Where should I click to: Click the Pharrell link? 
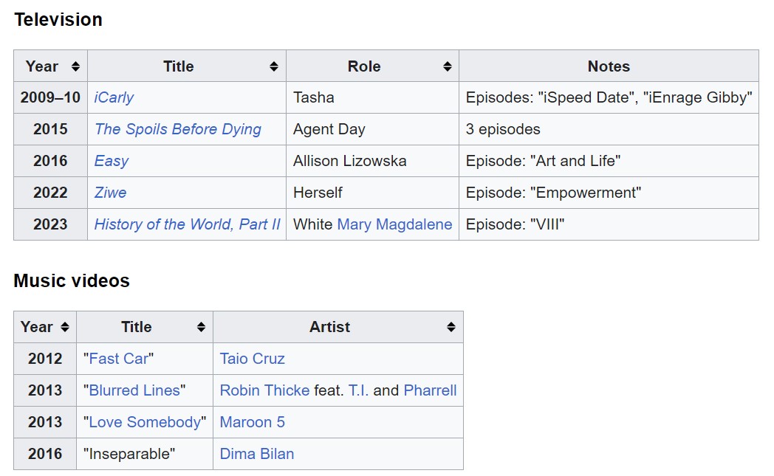point(430,390)
